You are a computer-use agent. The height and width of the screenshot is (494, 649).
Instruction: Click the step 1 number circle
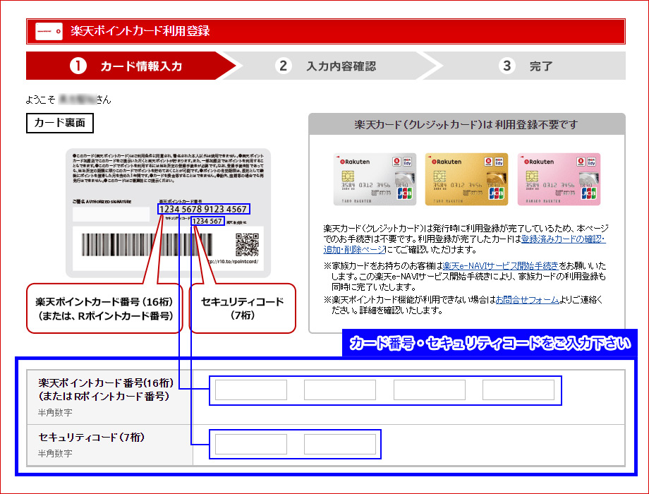(x=78, y=66)
